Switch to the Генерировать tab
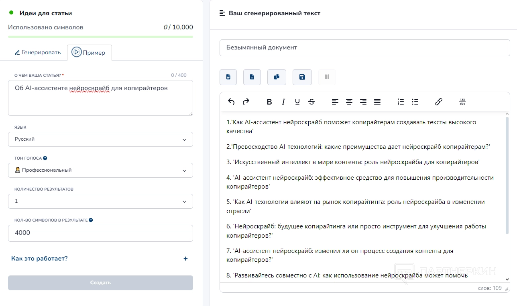 38,52
